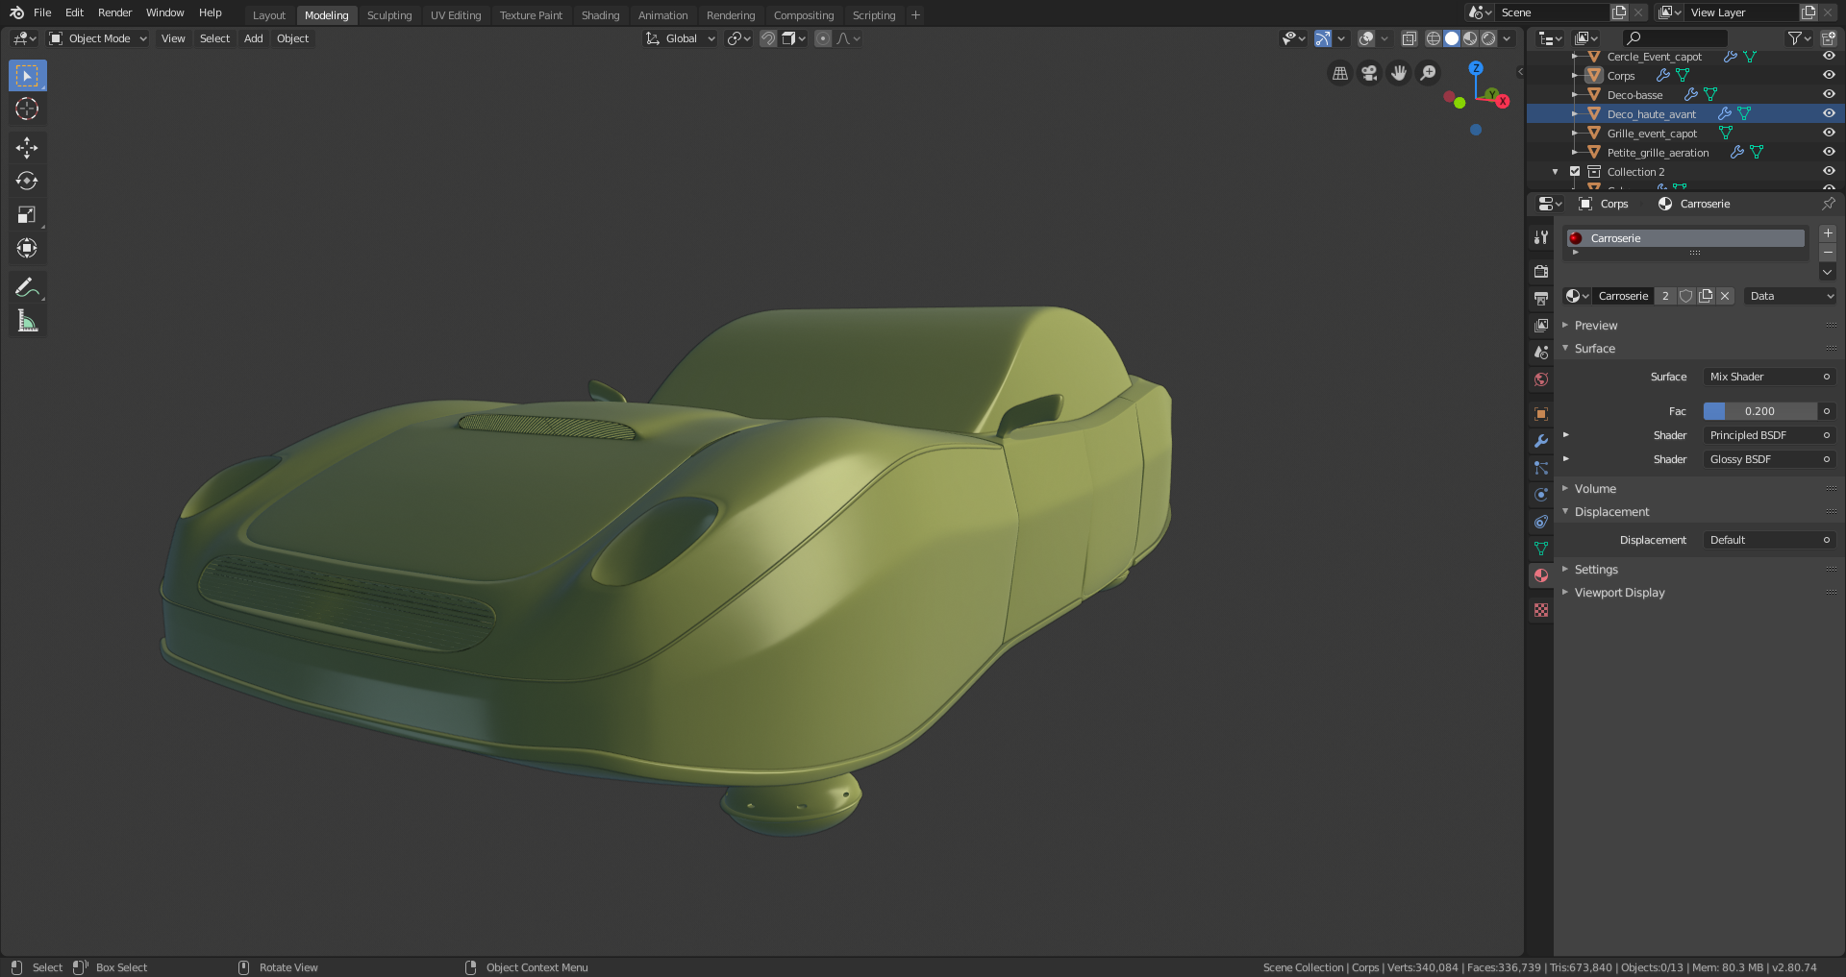Open the Modifiers properties tab (wrench)

click(x=1541, y=441)
